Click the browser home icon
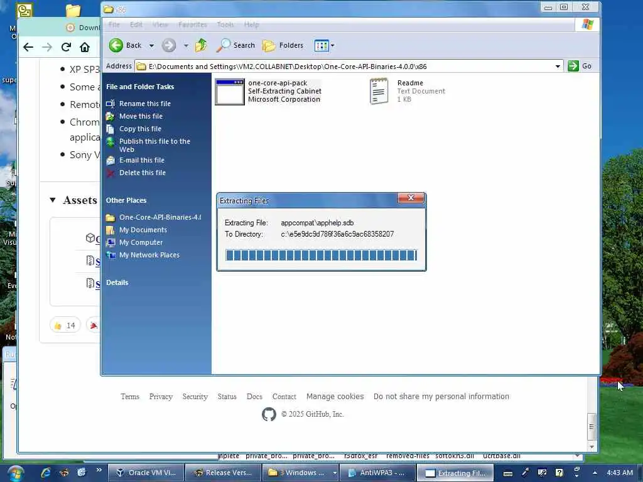The width and height of the screenshot is (643, 482). click(85, 47)
